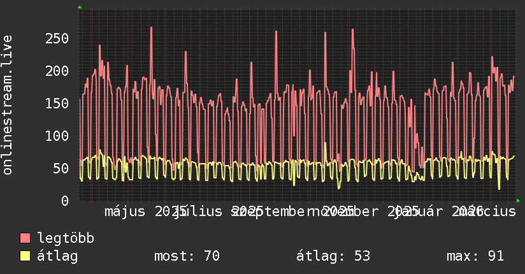Viewport: 525px width, 274px height.
Task: Click the 0 y-axis label
Action: tap(65, 201)
